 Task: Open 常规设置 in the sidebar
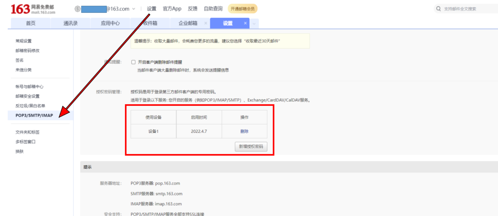[x=23, y=41]
